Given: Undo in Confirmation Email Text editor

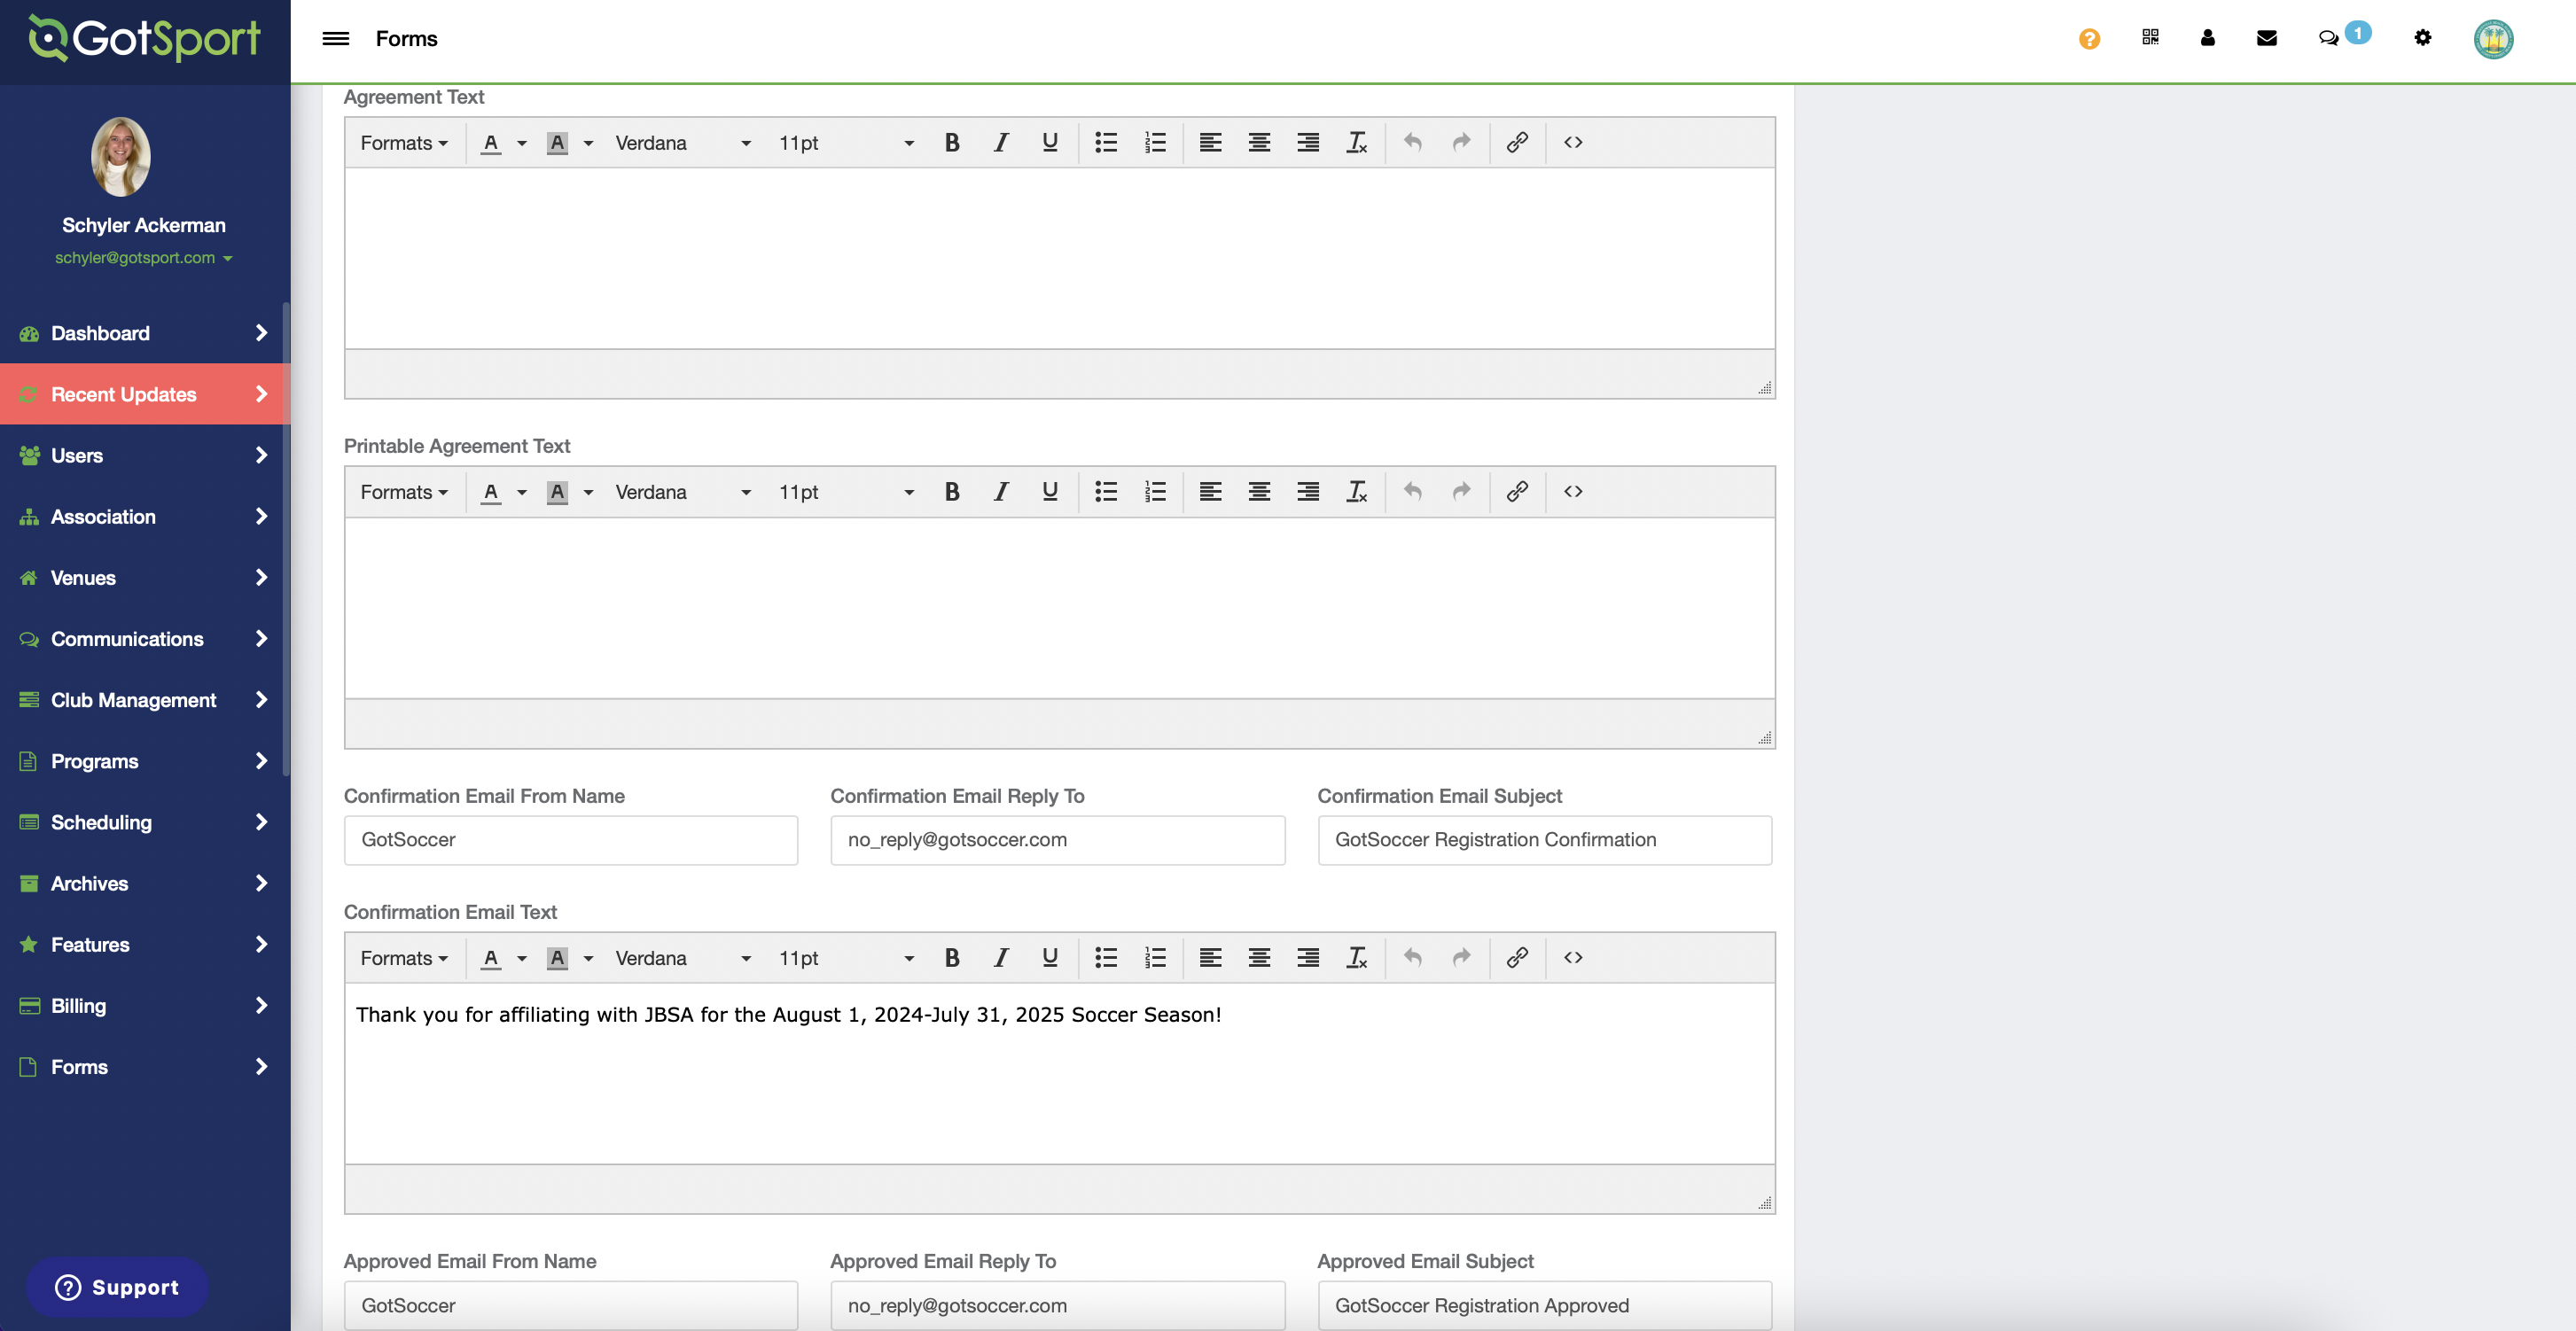Looking at the screenshot, I should click(x=1413, y=958).
